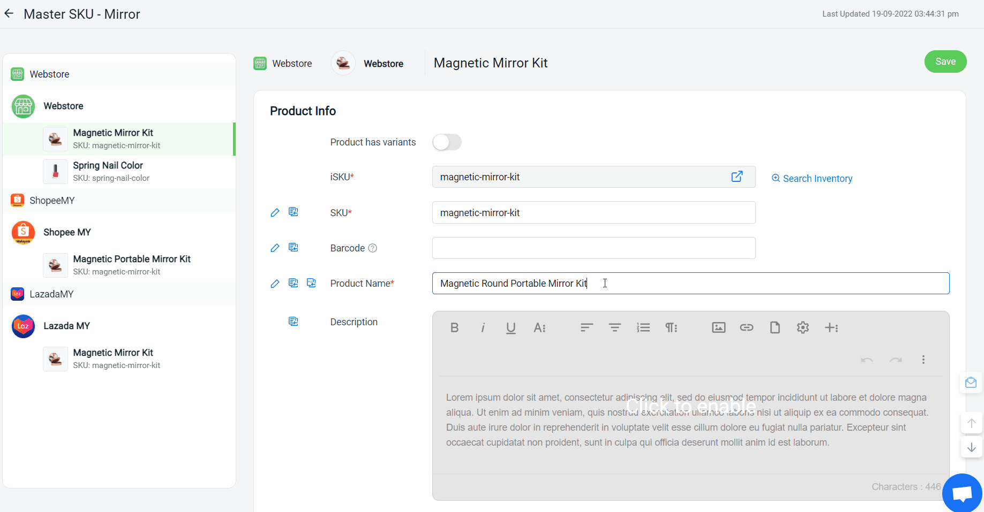Toggle bold formatting in description
Screen dimensions: 984x512
(454, 327)
